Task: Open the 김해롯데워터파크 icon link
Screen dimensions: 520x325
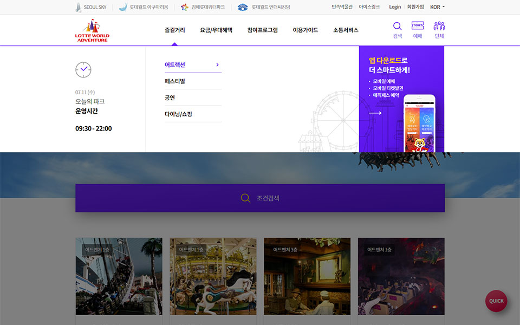Action: [x=185, y=7]
